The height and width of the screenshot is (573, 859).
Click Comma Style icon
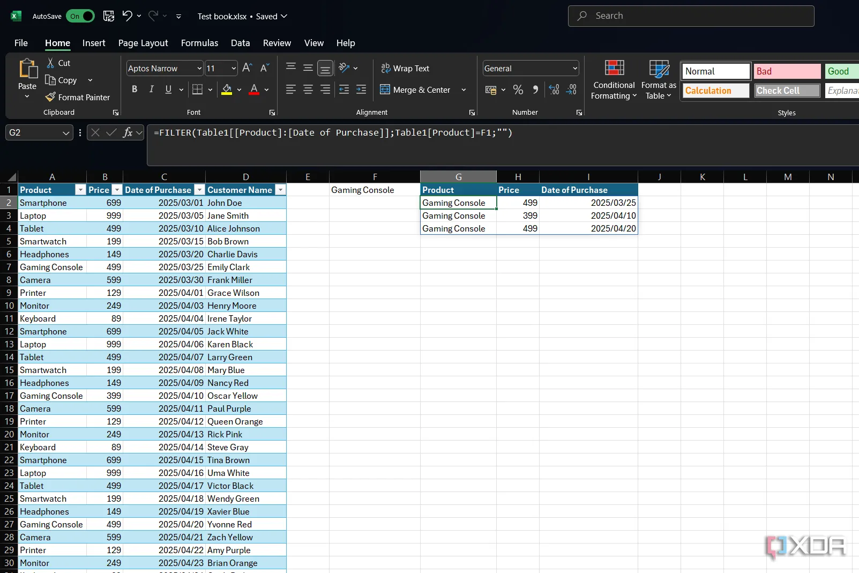[x=535, y=90]
